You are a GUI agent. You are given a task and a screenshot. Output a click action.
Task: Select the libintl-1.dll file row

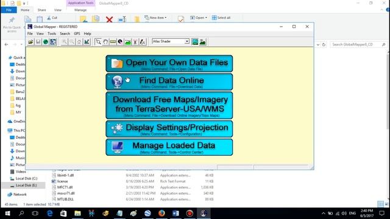pos(133,175)
